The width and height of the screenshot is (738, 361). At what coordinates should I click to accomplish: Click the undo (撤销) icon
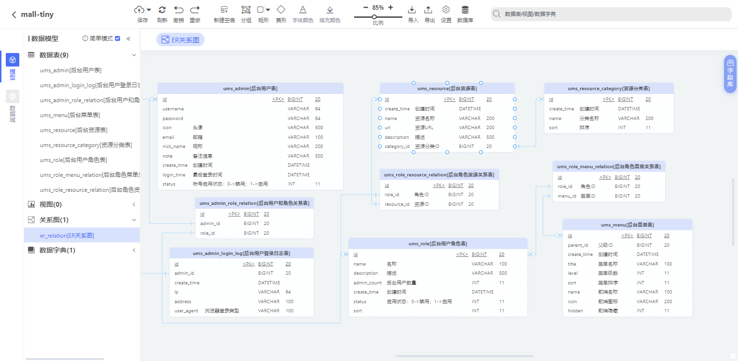(x=178, y=10)
